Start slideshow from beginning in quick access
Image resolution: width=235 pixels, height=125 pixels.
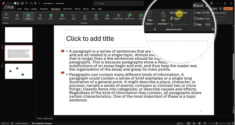point(35,3)
